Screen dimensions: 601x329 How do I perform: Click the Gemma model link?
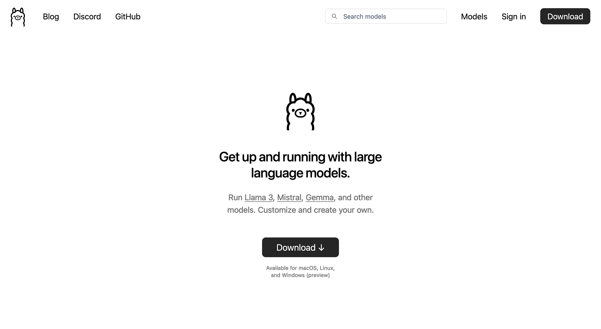click(320, 197)
